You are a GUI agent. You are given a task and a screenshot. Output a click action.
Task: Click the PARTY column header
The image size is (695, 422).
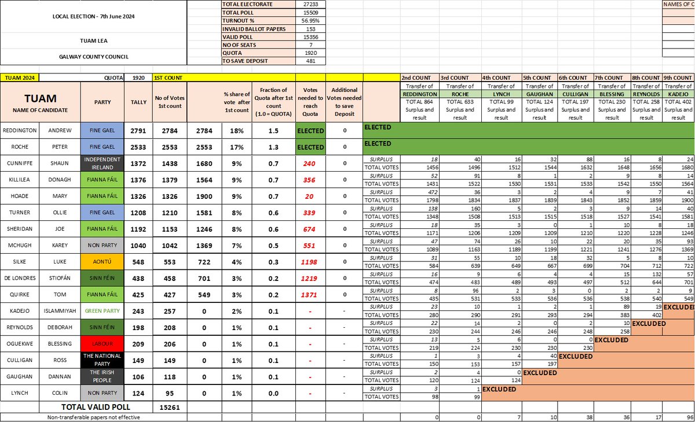pyautogui.click(x=102, y=102)
